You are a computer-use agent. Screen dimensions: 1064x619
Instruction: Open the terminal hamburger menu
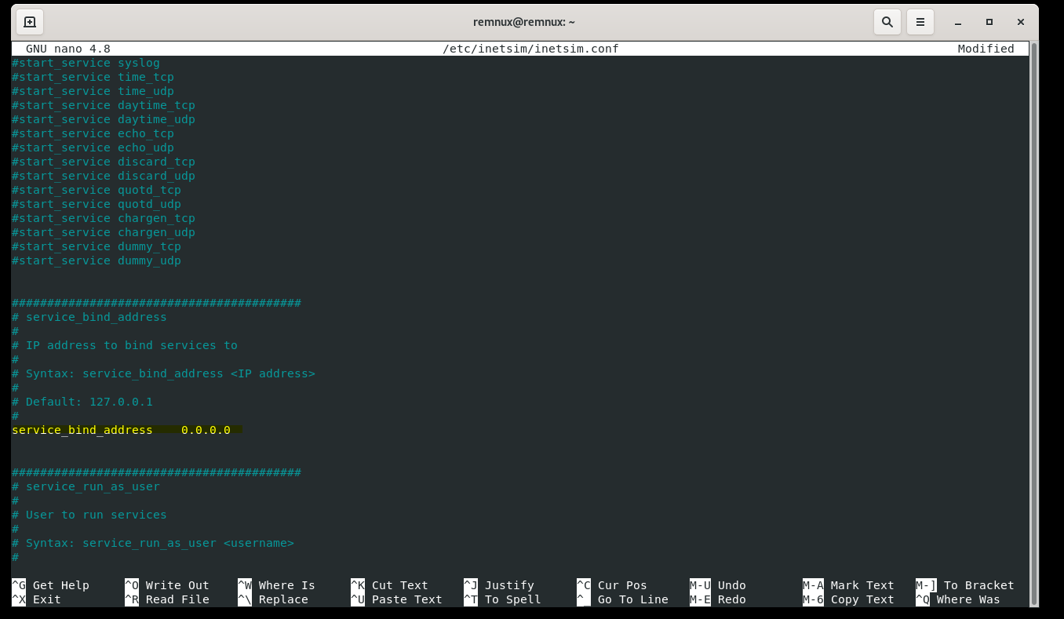tap(920, 21)
